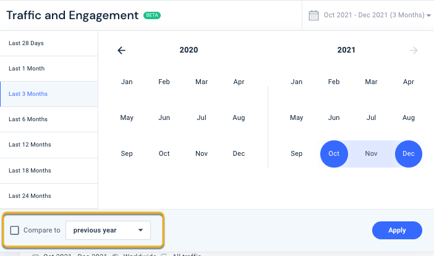Click the back arrow to previous year
Screen dimensions: 434x256
[x=121, y=51]
